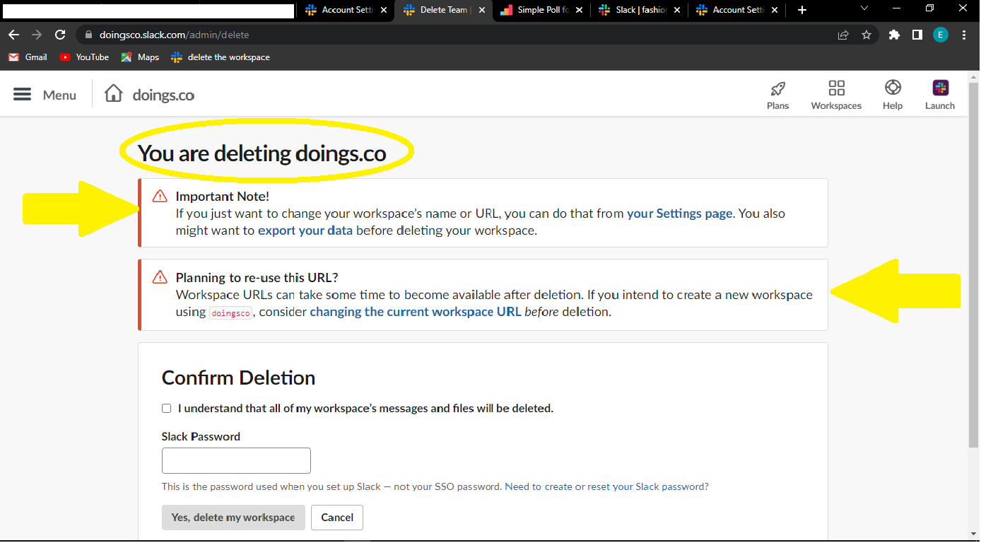Expand the tab search chevron in title bar

point(864,8)
